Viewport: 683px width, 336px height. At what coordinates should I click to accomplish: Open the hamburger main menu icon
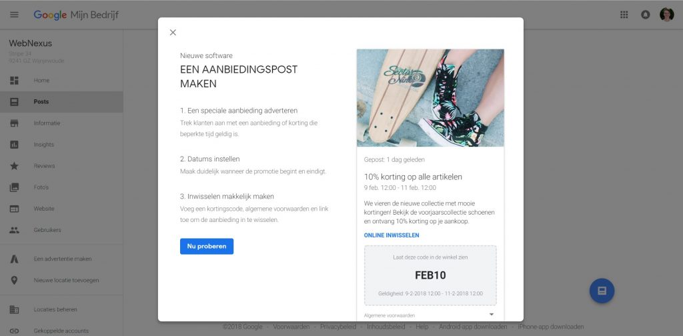15,15
